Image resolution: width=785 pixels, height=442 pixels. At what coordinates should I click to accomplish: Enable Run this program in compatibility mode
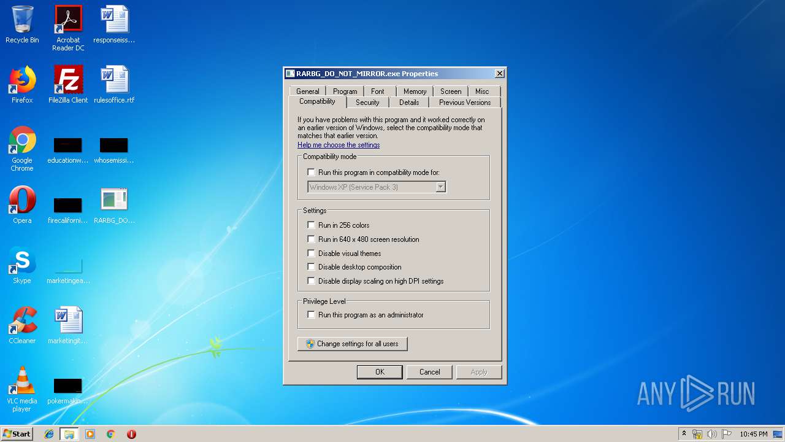311,173
